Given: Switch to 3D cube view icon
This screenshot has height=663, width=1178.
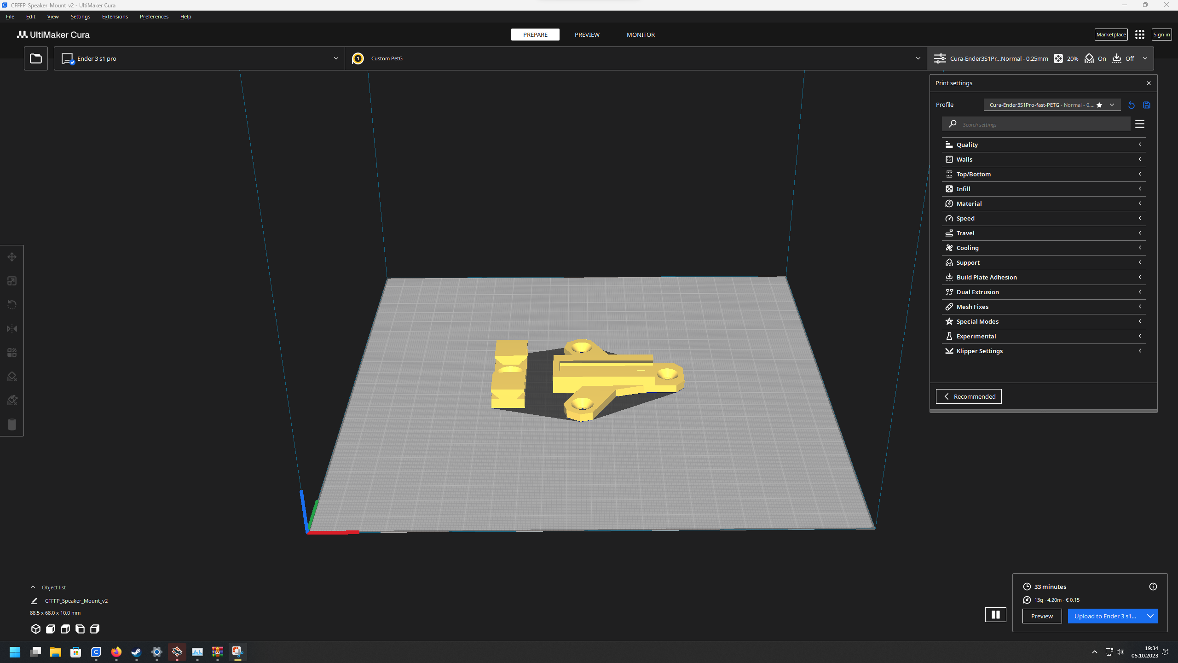Looking at the screenshot, I should point(36,629).
